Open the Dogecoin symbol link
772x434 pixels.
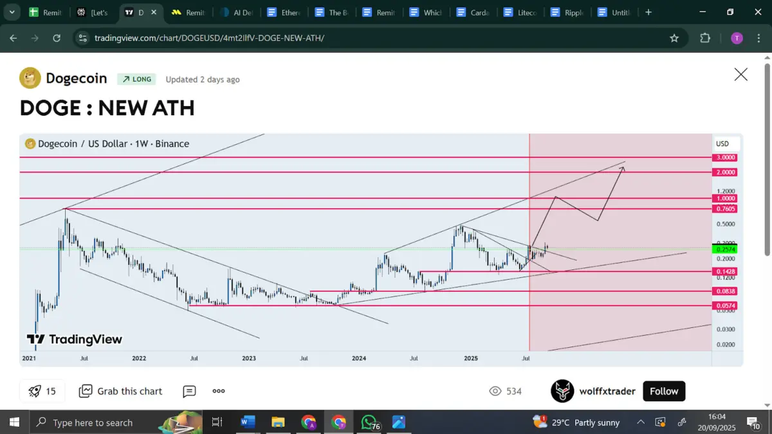point(77,78)
